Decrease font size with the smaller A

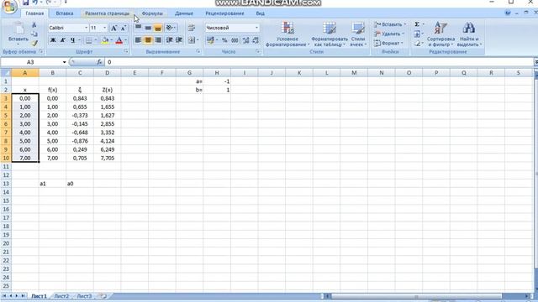124,28
